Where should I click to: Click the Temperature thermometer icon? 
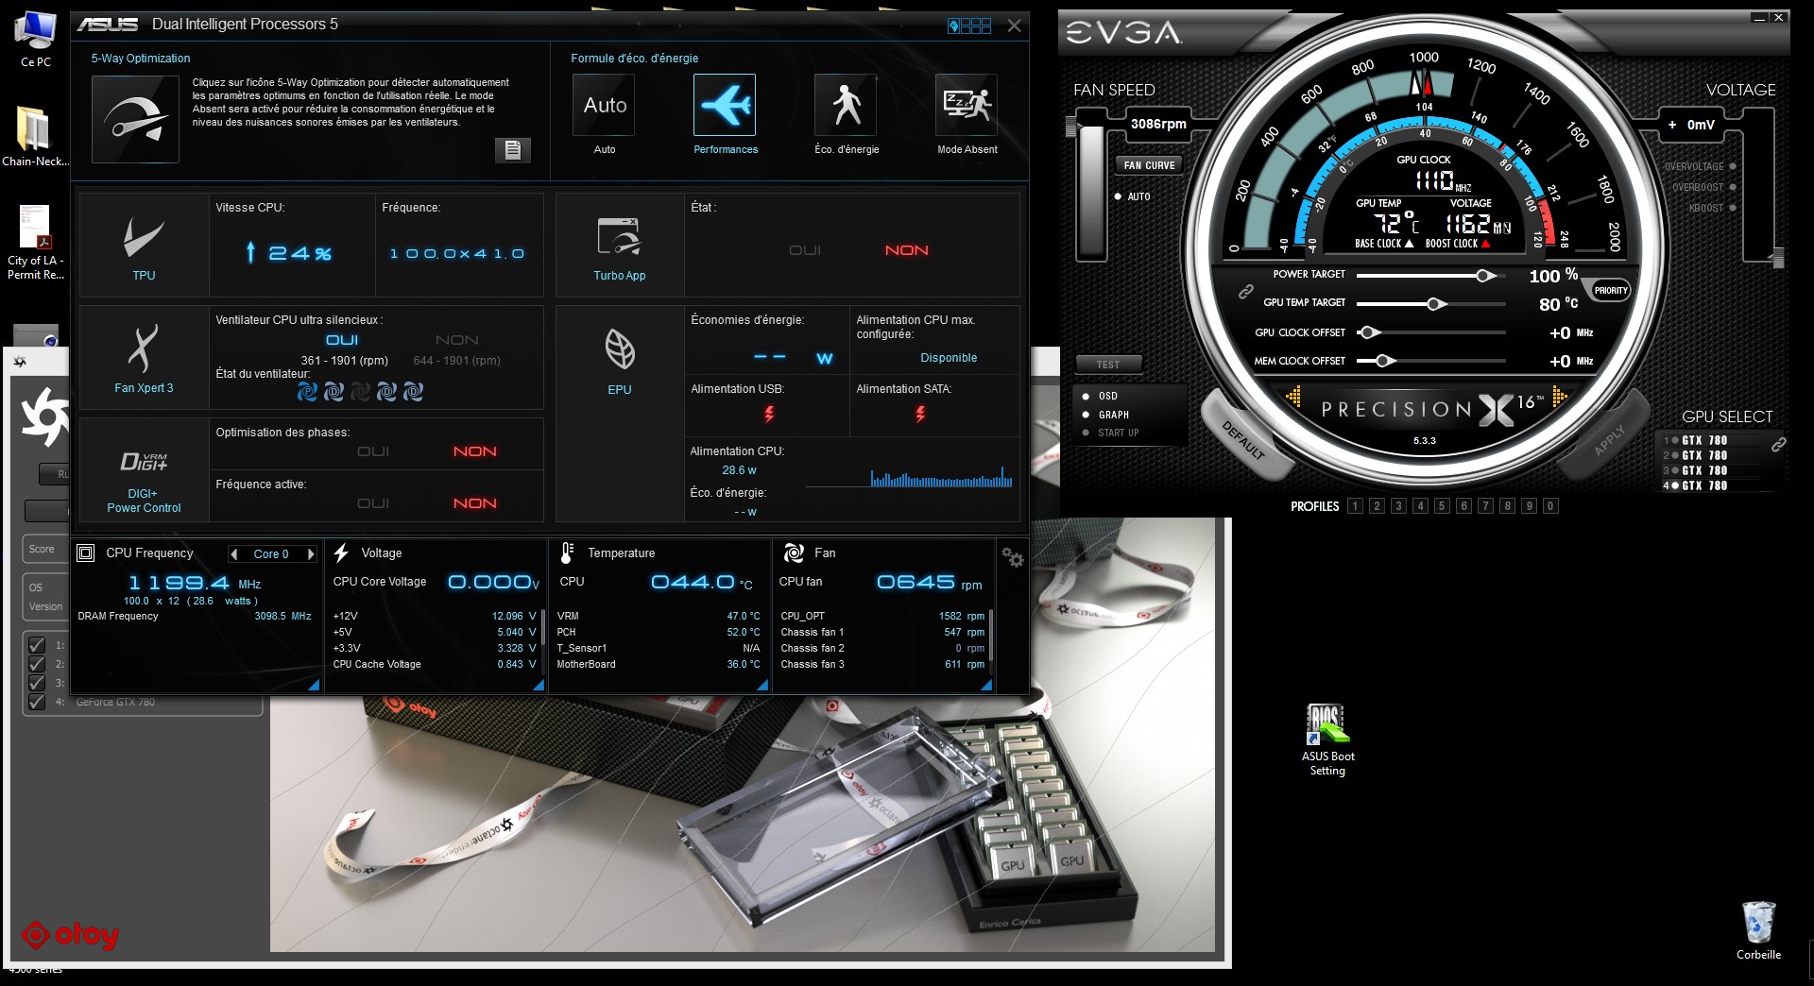pyautogui.click(x=567, y=552)
